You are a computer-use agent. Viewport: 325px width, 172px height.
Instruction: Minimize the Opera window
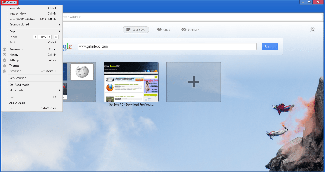(303, 2)
